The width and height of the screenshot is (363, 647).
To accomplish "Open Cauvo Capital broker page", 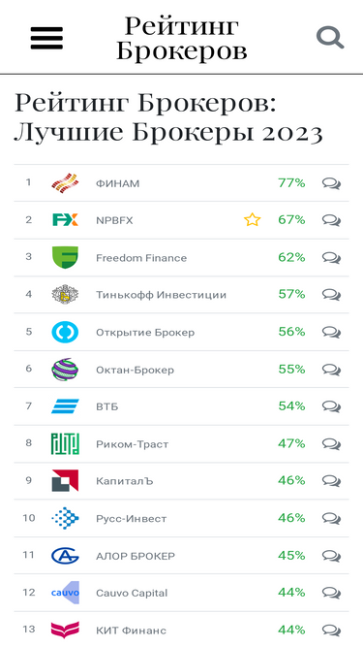I will click(132, 593).
